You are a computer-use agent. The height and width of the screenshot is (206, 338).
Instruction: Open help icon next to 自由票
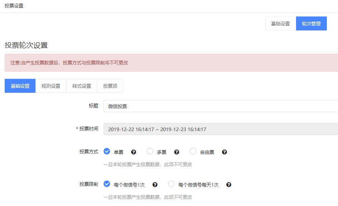224,152
